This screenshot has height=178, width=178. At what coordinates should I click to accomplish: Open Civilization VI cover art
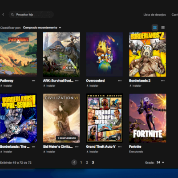point(61,118)
